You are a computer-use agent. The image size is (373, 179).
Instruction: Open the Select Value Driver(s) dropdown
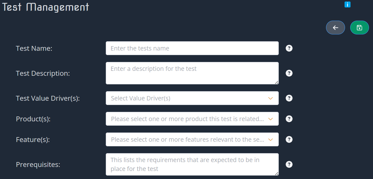click(192, 98)
